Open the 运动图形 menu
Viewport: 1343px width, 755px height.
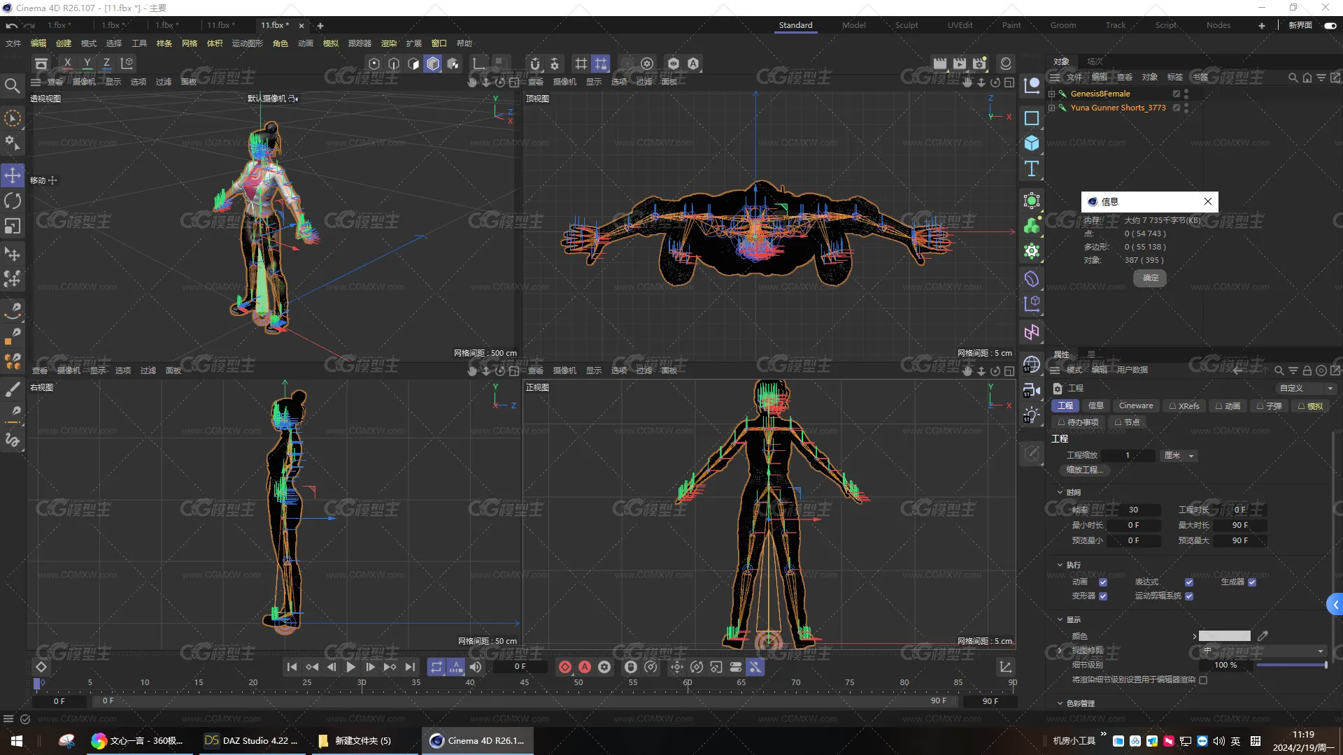tap(247, 43)
